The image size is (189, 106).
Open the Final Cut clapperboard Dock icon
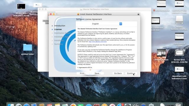[x=135, y=105]
